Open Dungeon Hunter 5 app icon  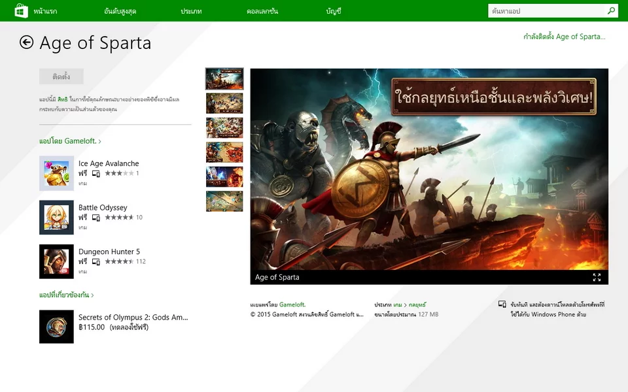tap(56, 261)
